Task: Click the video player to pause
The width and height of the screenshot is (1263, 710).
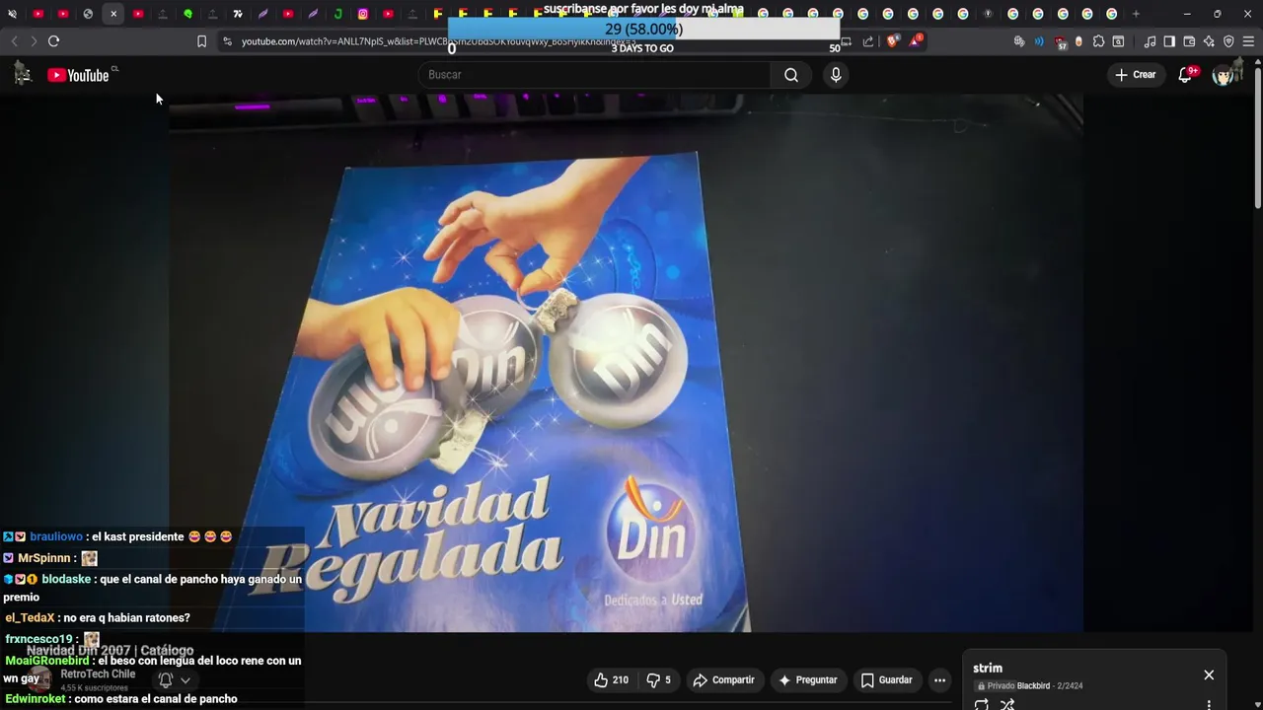Action: (626, 363)
